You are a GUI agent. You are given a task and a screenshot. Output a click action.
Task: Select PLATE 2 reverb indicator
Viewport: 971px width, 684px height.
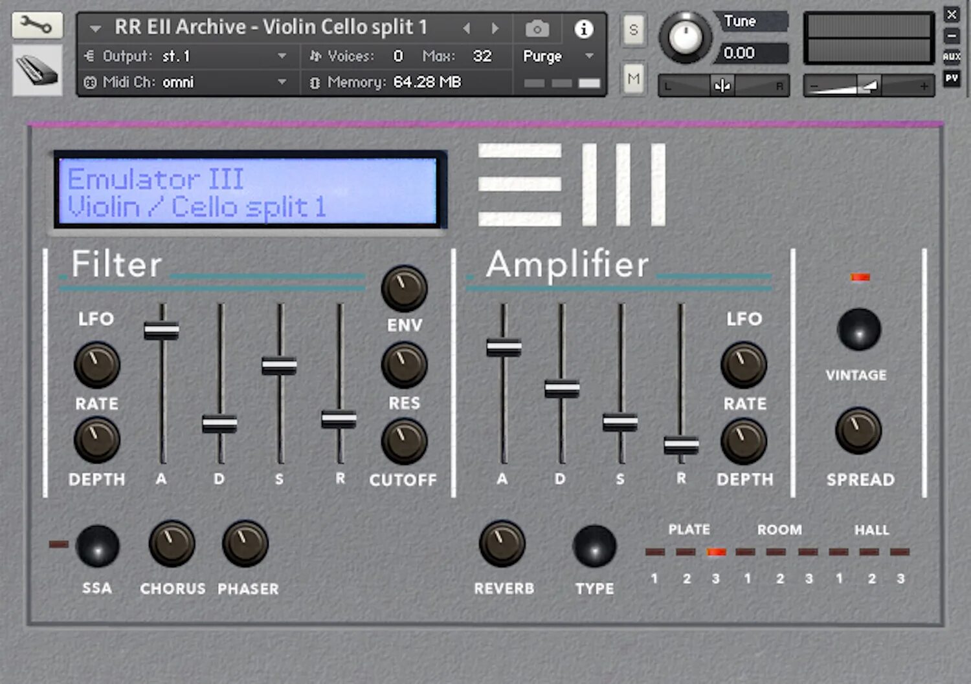coord(686,552)
